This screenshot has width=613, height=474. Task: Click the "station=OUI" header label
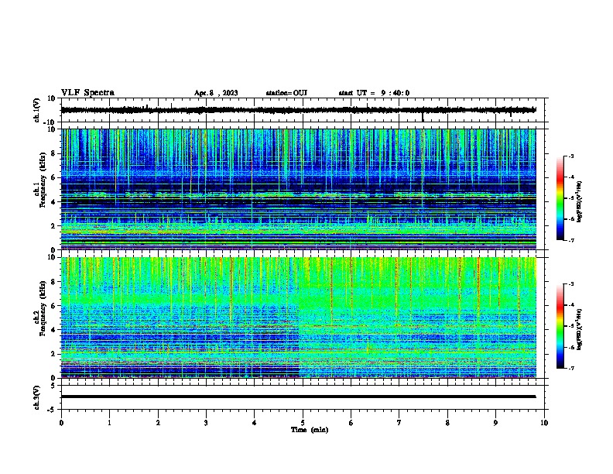[x=286, y=93]
